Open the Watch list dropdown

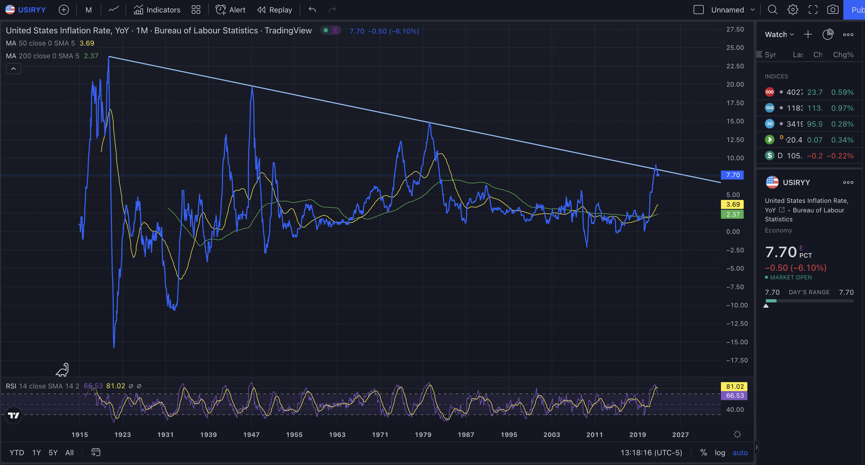pos(779,35)
